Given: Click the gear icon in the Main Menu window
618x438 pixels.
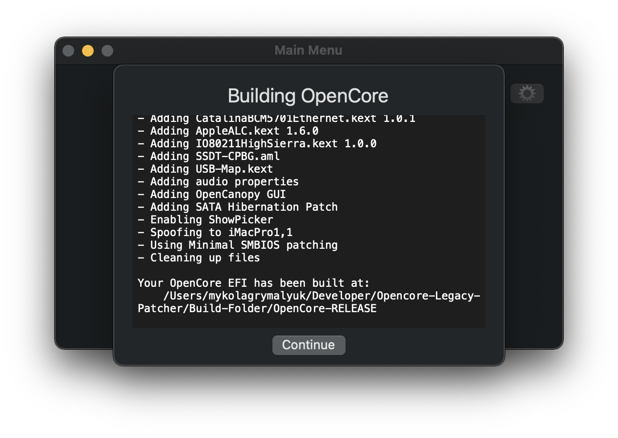Looking at the screenshot, I should click(527, 93).
